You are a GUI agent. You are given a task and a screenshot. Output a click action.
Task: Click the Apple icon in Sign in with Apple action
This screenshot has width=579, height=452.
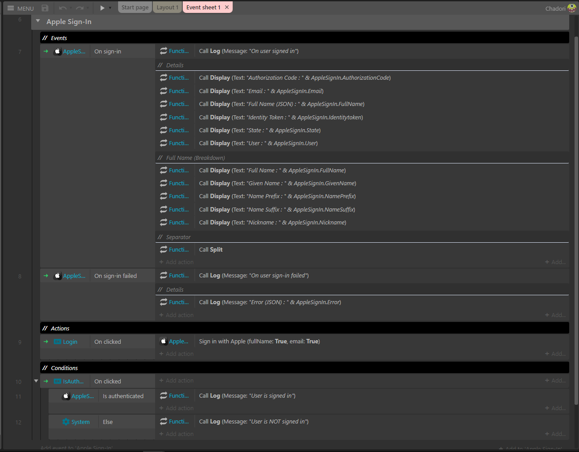pyautogui.click(x=164, y=342)
